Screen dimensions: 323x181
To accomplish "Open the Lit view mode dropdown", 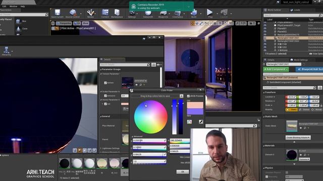I will (77, 24).
